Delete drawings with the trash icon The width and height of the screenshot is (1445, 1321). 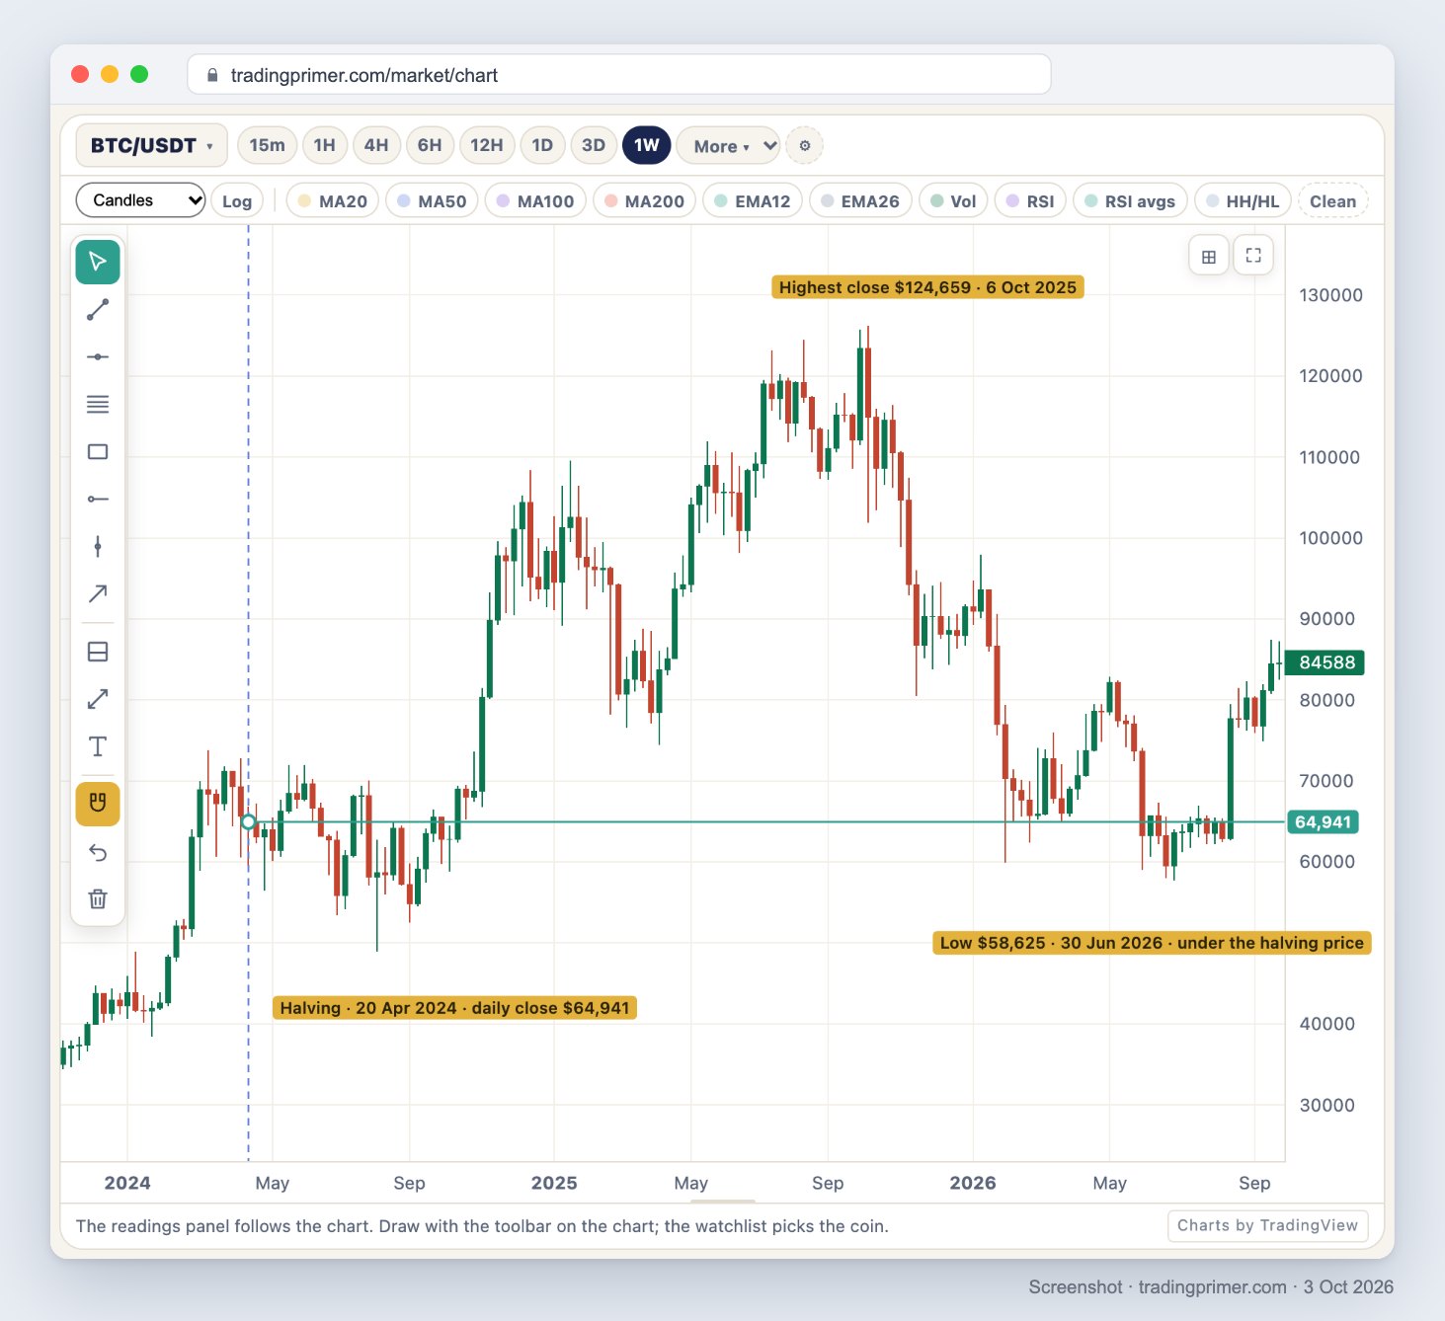point(98,898)
